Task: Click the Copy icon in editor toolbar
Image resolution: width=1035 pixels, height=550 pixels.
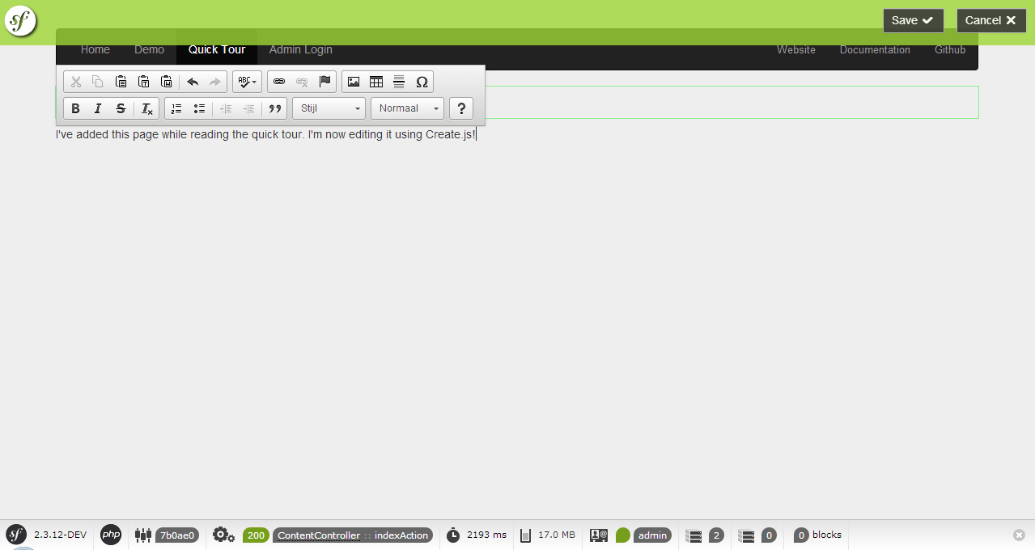Action: [98, 82]
